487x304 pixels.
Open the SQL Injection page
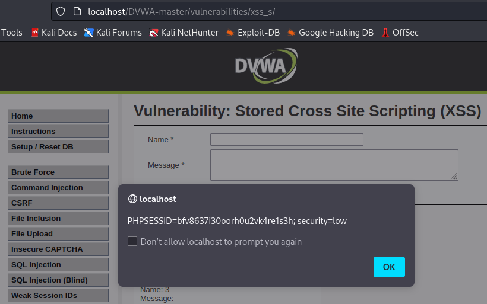58,265
